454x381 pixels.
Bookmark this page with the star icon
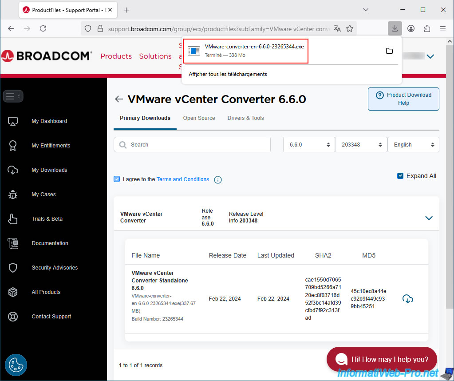350,28
